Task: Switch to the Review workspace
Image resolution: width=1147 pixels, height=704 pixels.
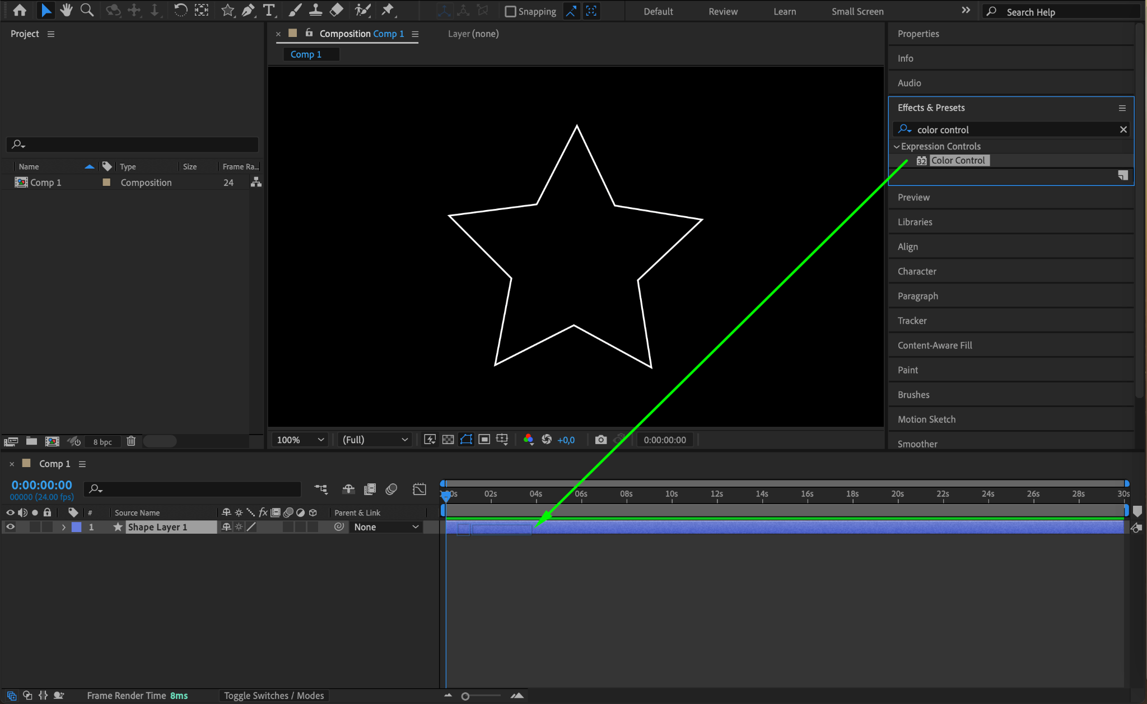Action: pyautogui.click(x=723, y=11)
